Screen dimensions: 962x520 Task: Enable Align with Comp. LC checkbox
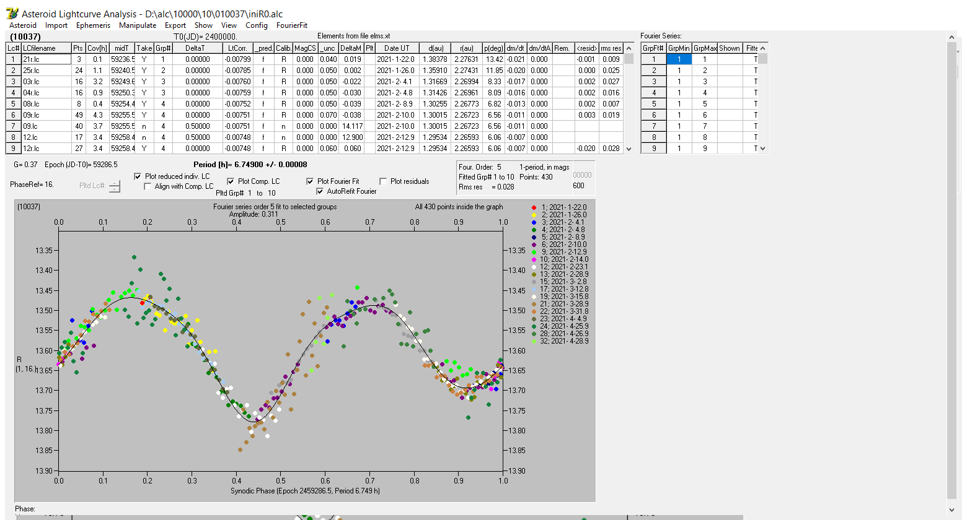[148, 186]
